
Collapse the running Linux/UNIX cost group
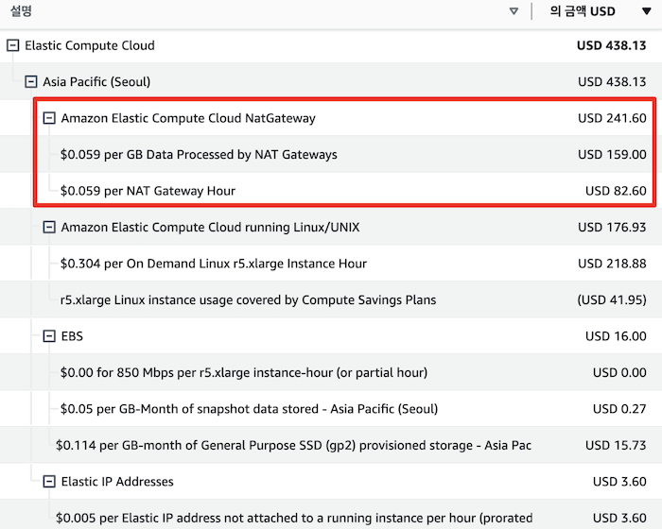click(49, 227)
